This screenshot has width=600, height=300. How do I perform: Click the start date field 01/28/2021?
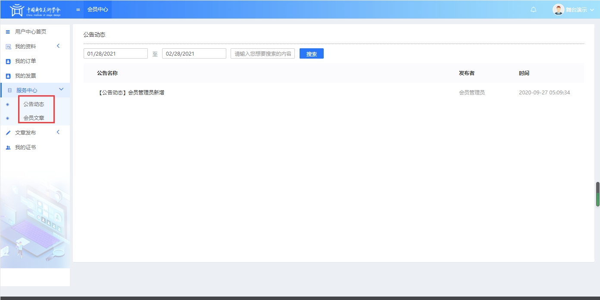(x=116, y=54)
